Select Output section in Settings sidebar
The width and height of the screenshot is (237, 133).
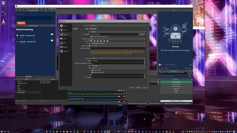tap(66, 34)
